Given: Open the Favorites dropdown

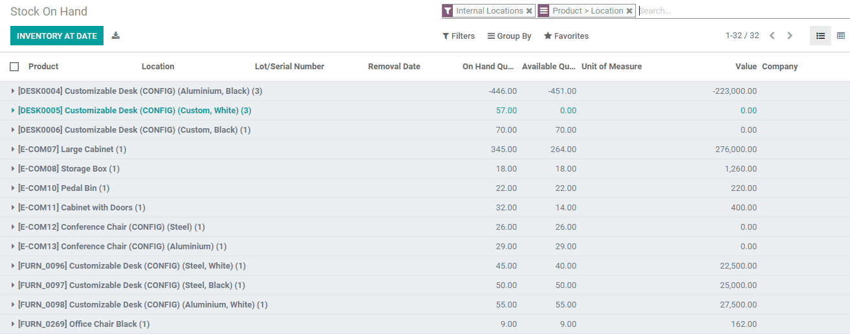Looking at the screenshot, I should (566, 36).
